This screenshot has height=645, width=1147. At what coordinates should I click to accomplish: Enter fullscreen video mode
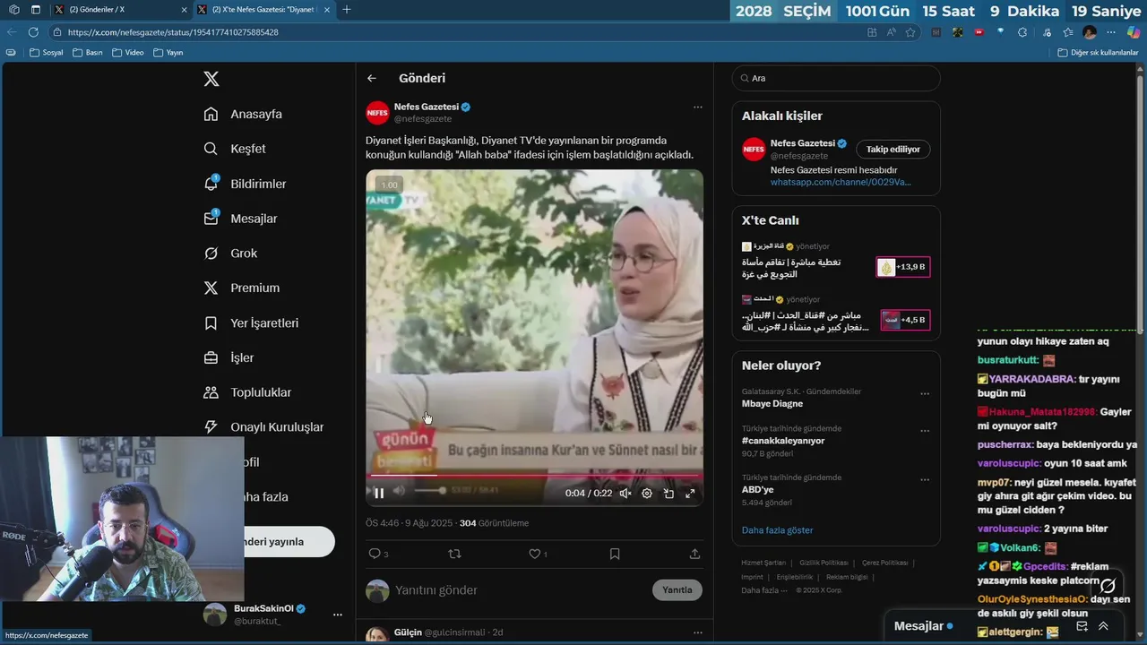[690, 493]
